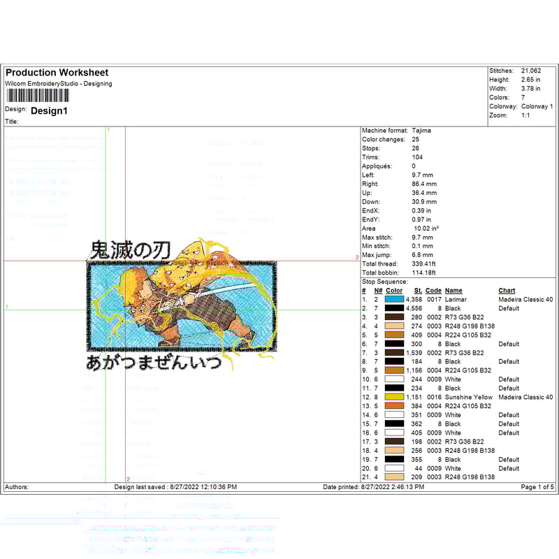Click the Larimar blue color swatch
Image resolution: width=559 pixels, height=559 pixels.
394,300
